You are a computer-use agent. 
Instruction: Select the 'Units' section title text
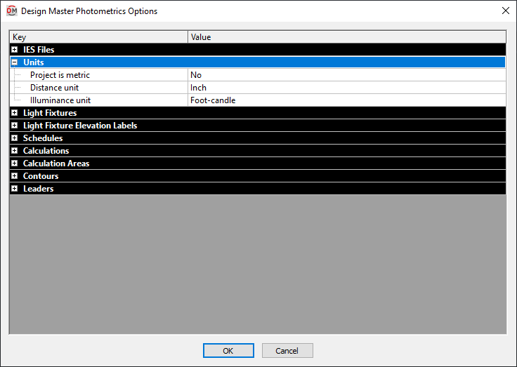(x=34, y=62)
